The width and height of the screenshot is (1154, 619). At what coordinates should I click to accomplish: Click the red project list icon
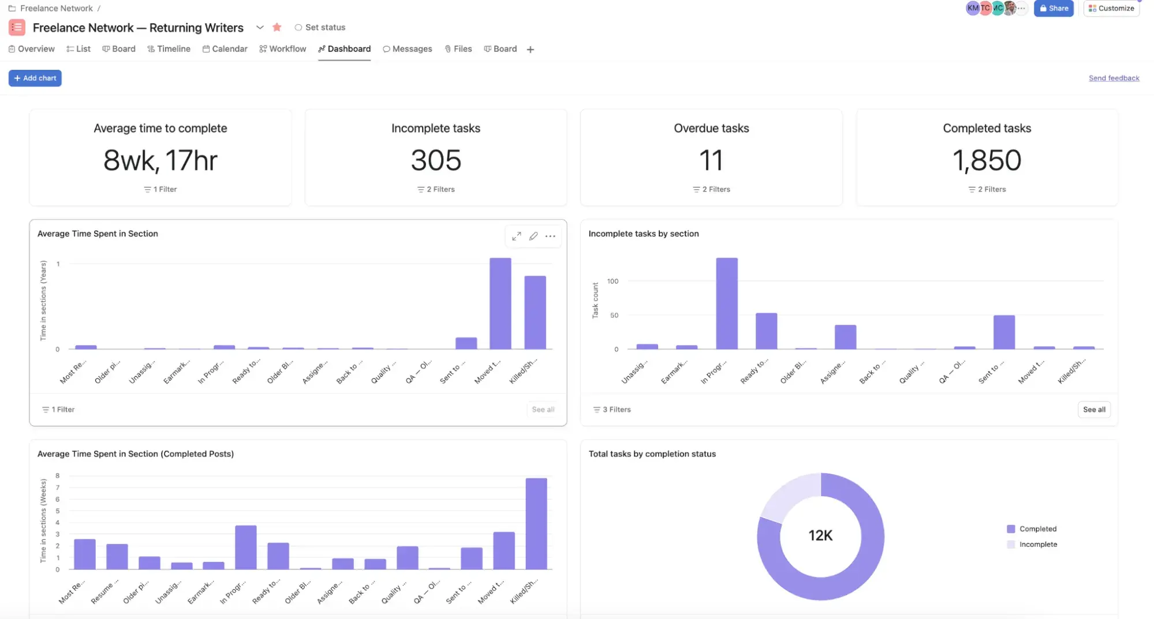click(17, 27)
